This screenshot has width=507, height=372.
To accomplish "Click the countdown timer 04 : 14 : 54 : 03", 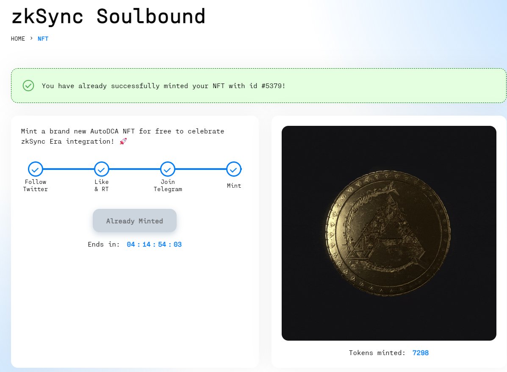I will 154,244.
